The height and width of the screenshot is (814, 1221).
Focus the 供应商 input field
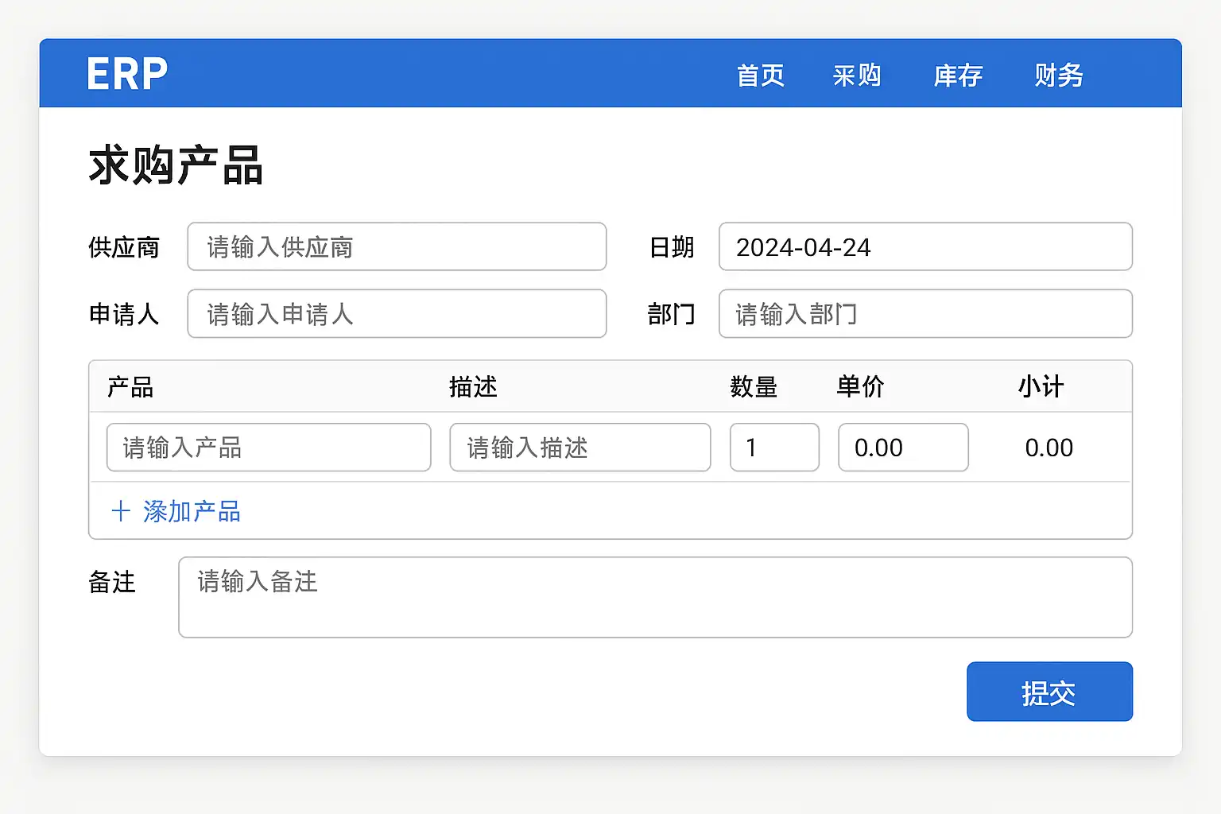(397, 247)
